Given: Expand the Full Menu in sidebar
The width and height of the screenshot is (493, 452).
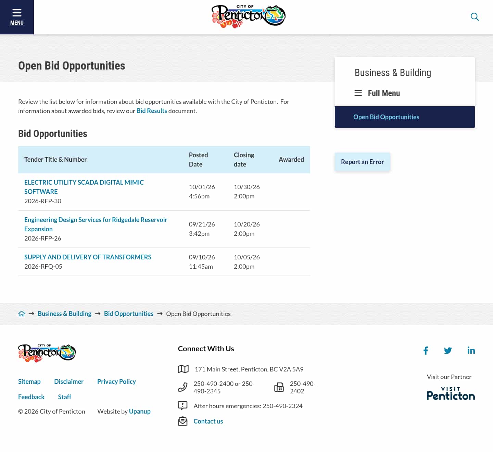Looking at the screenshot, I should 377,93.
